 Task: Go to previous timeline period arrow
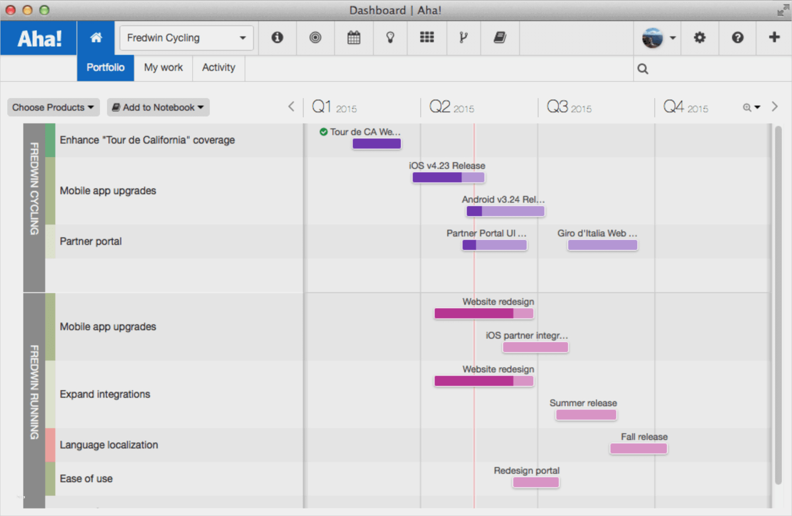291,106
